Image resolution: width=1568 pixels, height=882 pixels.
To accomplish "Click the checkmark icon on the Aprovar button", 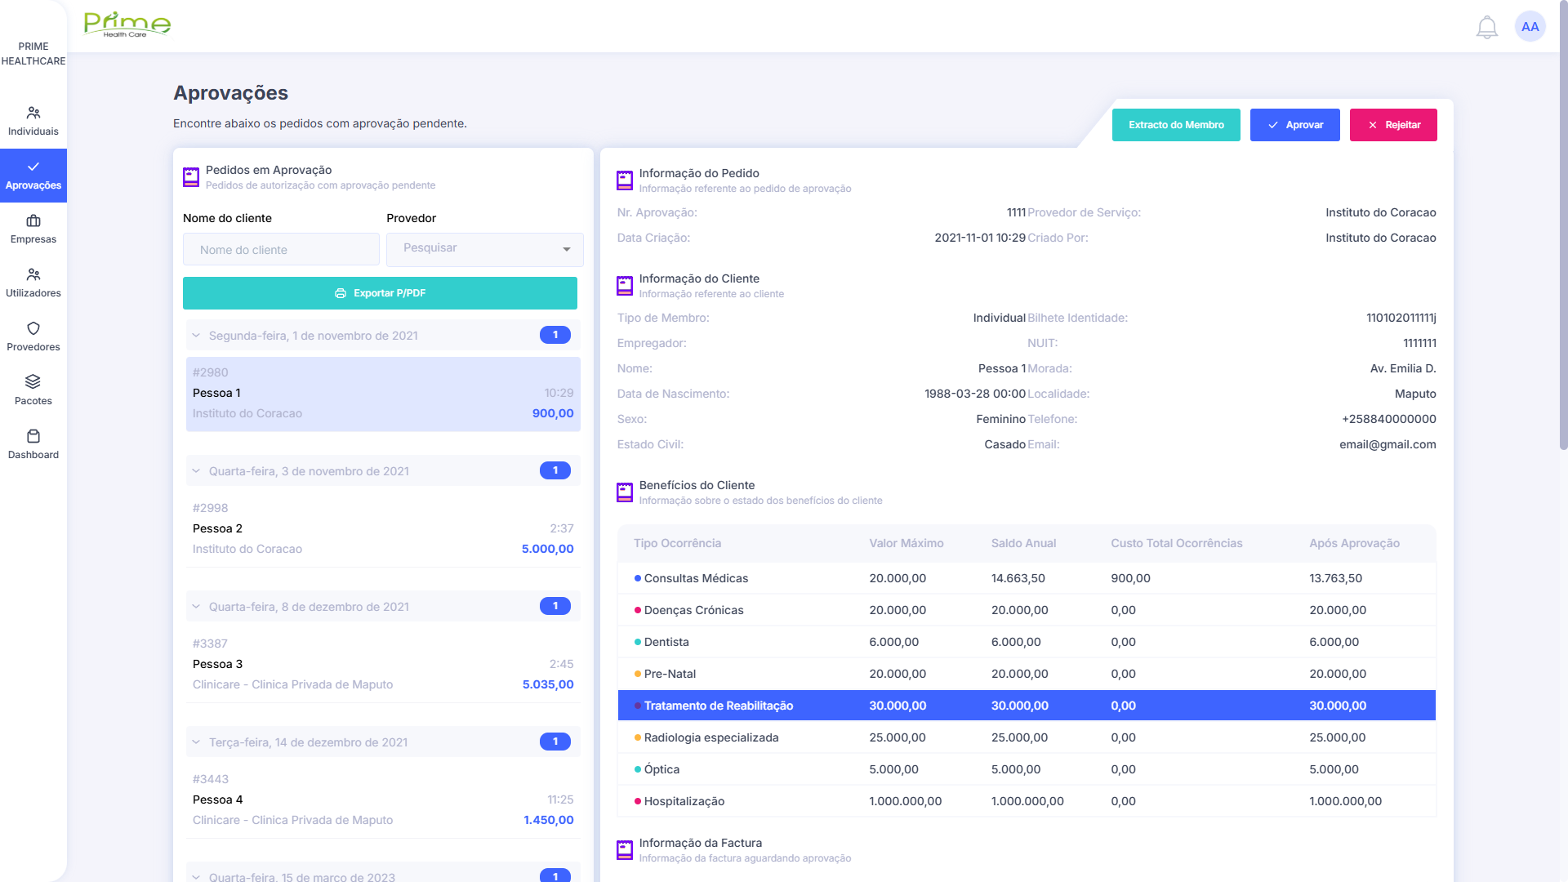I will (1273, 125).
